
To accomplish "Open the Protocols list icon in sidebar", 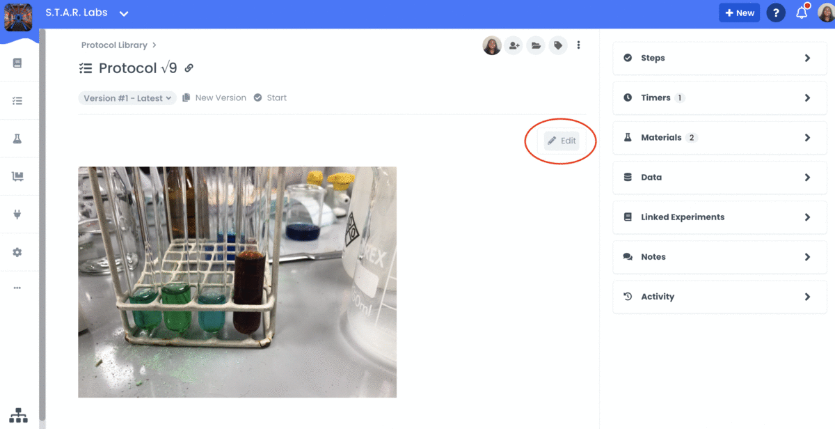I will pyautogui.click(x=19, y=100).
